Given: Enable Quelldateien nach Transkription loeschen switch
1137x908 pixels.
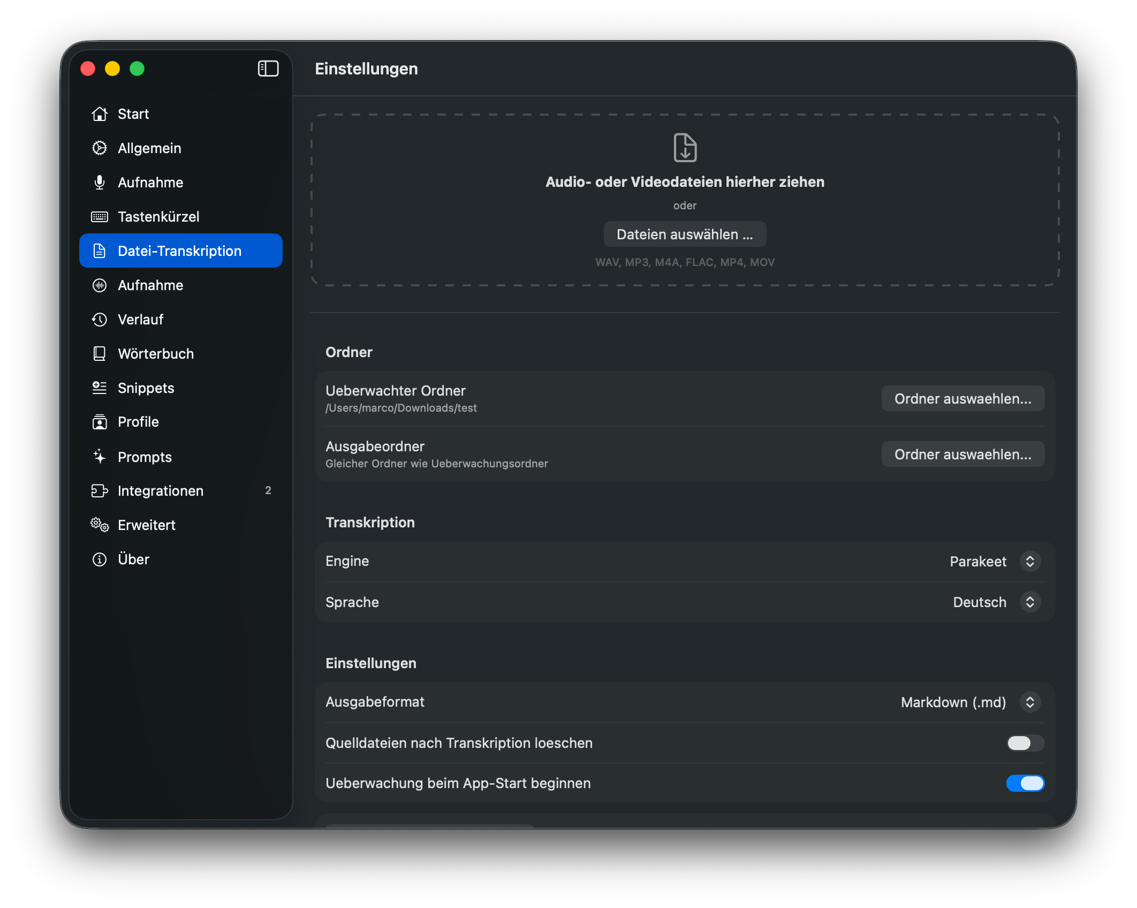Looking at the screenshot, I should [x=1025, y=743].
